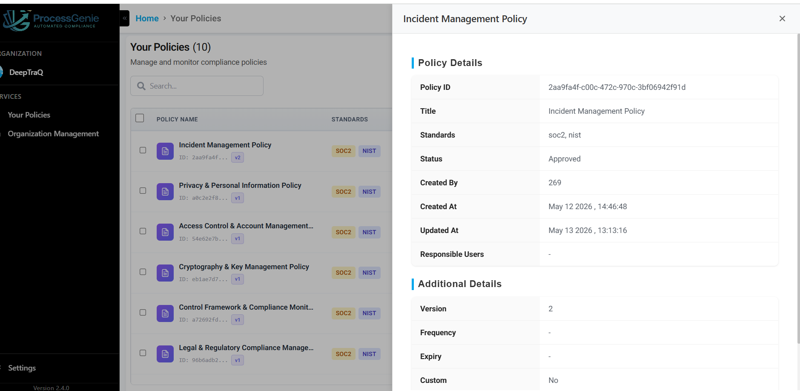The width and height of the screenshot is (800, 391).
Task: Open Legal & Regulatory Compliance Manage... title
Action: click(246, 348)
